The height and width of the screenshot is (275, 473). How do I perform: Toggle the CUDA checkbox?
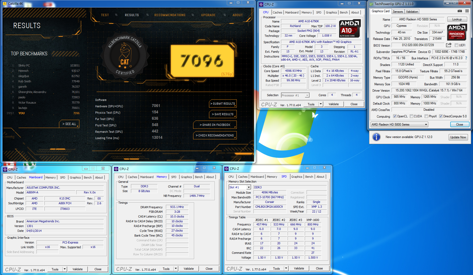[x=411, y=116]
